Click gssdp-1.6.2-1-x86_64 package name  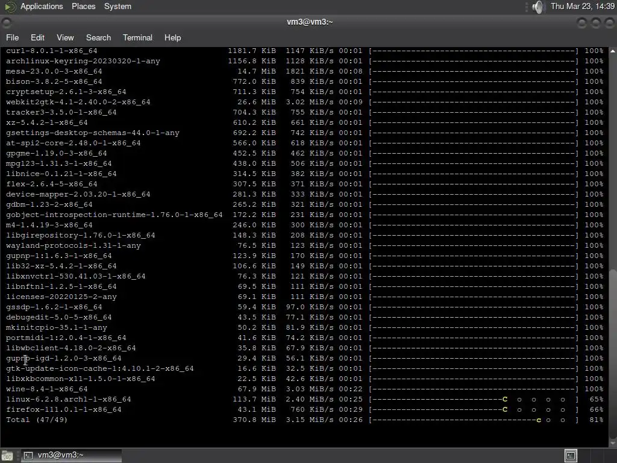pos(54,307)
